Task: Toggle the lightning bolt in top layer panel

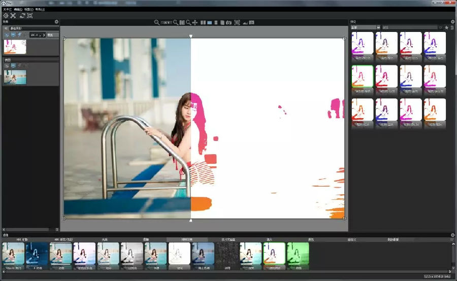Action: [x=19, y=34]
